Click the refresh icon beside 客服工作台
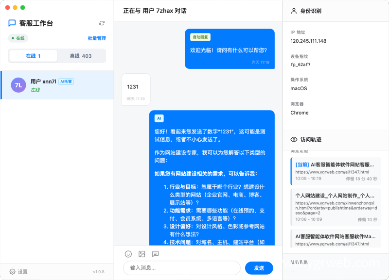The width and height of the screenshot is (389, 280). 102,23
